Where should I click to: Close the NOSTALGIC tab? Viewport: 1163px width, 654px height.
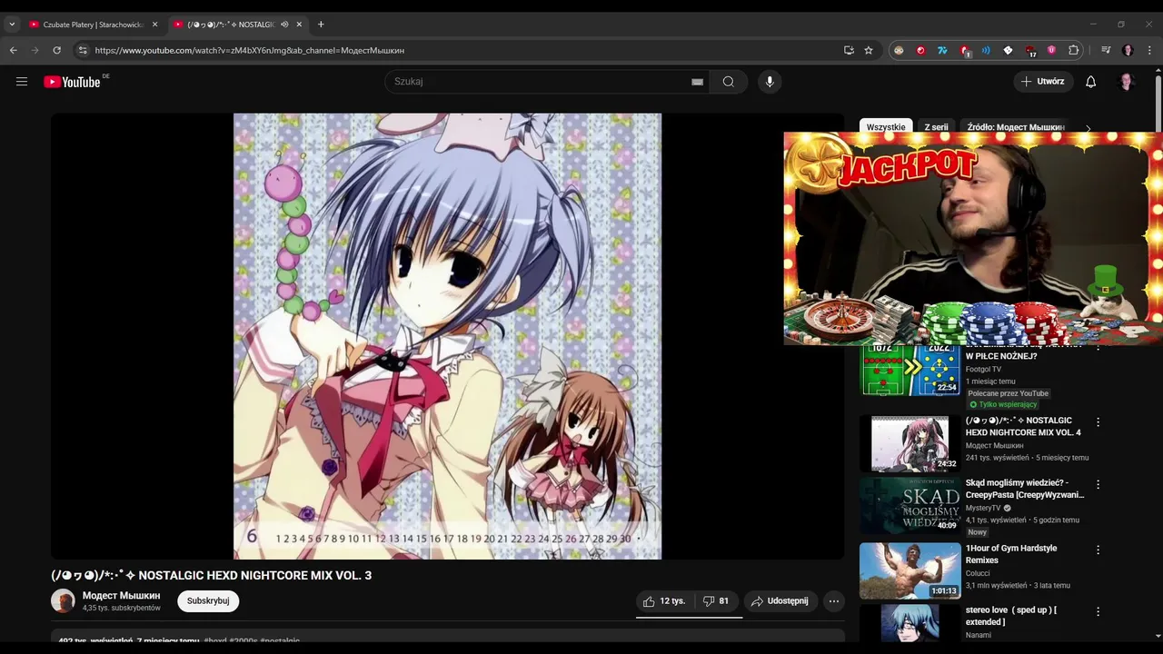[299, 25]
